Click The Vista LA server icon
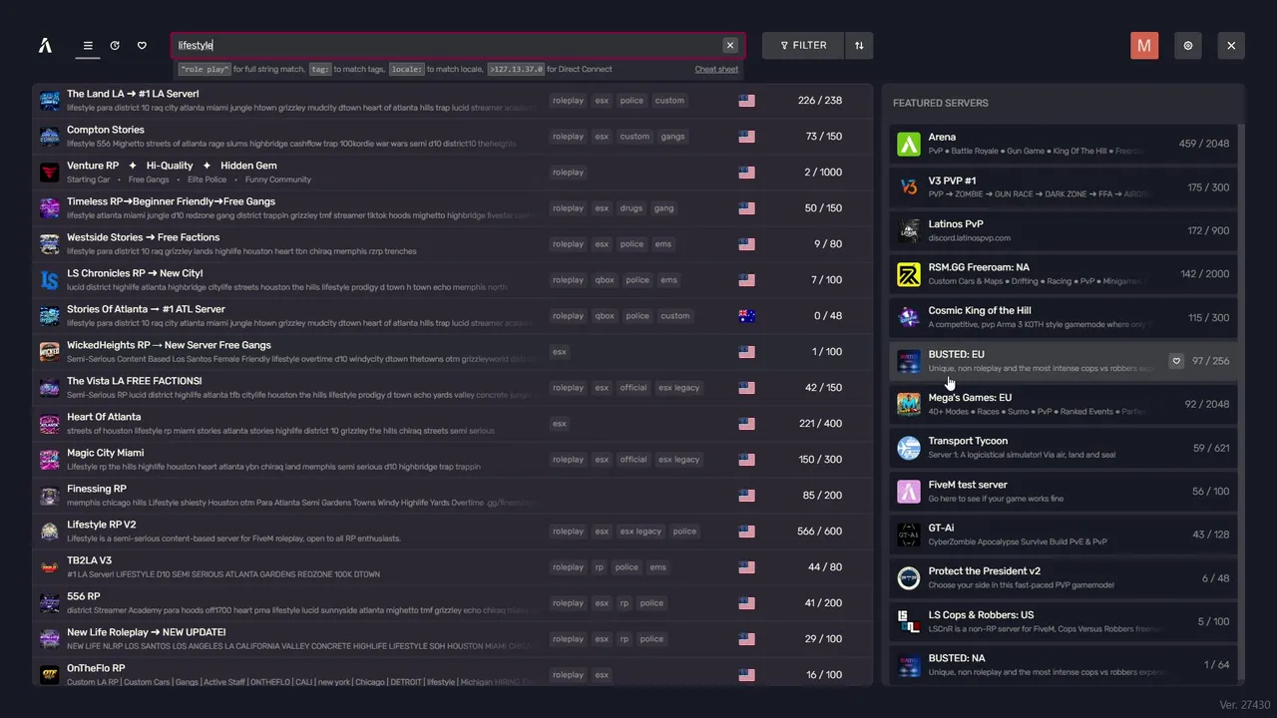 pyautogui.click(x=50, y=387)
